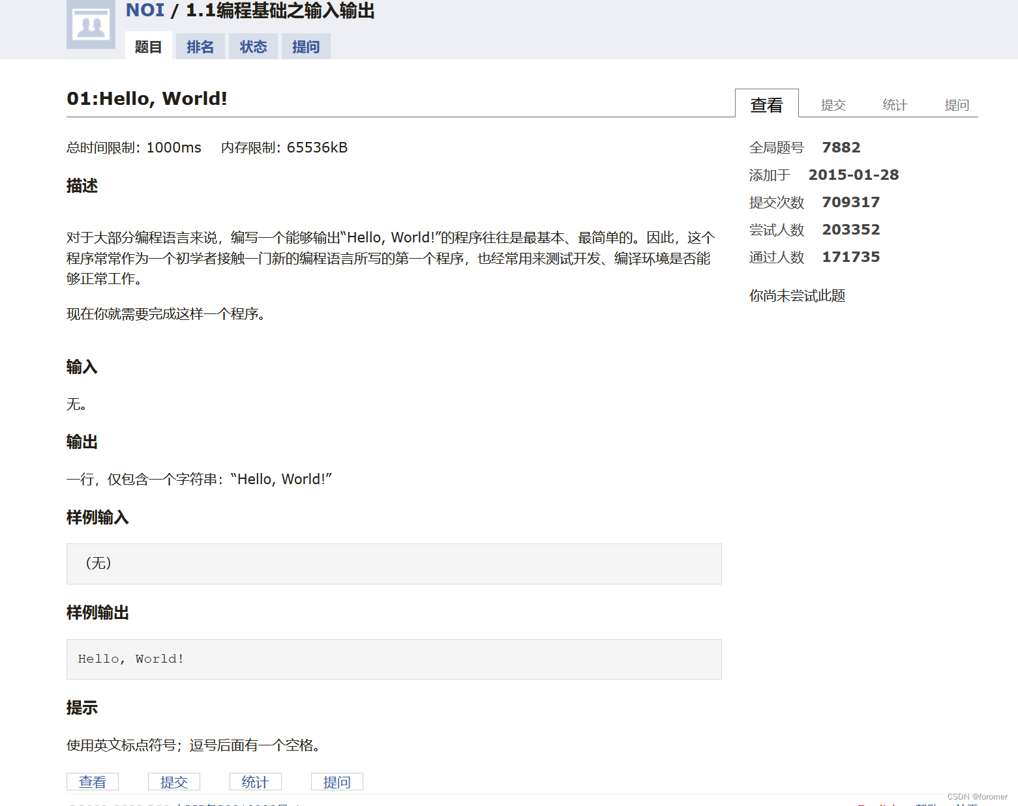The height and width of the screenshot is (806, 1018).
Task: Click the 统计 button at page bottom
Action: click(255, 781)
